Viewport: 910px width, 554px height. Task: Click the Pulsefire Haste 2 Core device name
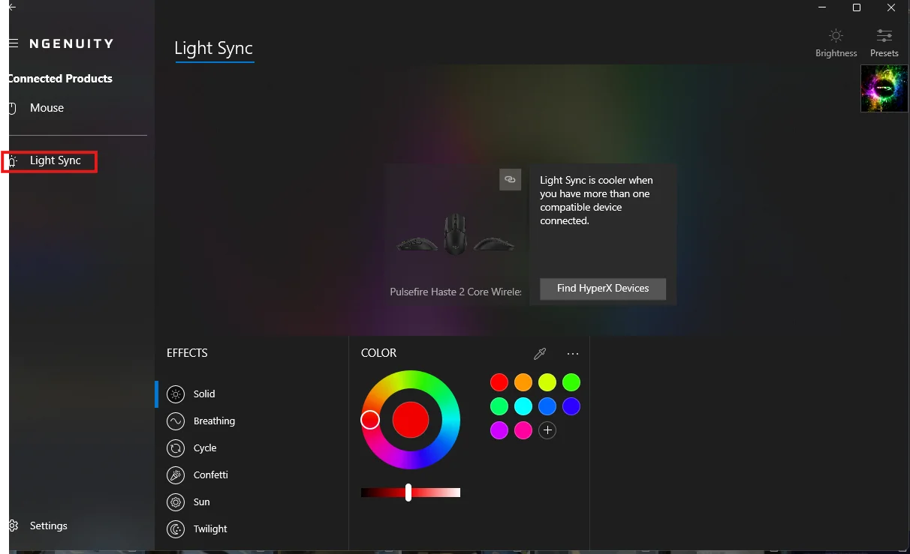pos(456,292)
